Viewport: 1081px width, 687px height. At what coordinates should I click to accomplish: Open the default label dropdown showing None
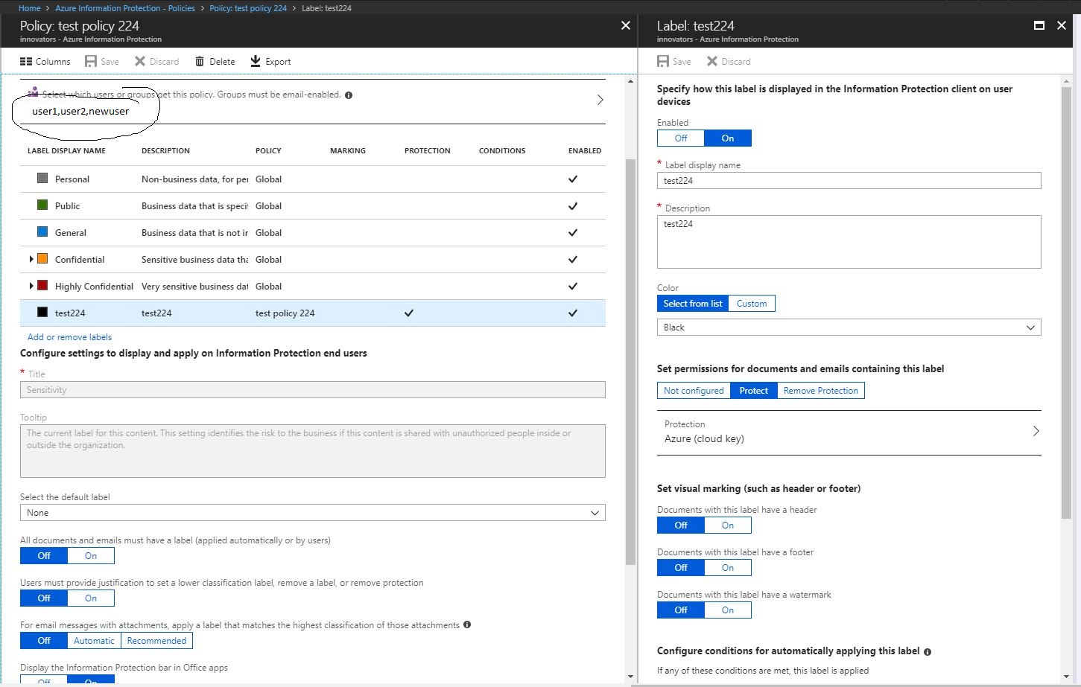[312, 513]
